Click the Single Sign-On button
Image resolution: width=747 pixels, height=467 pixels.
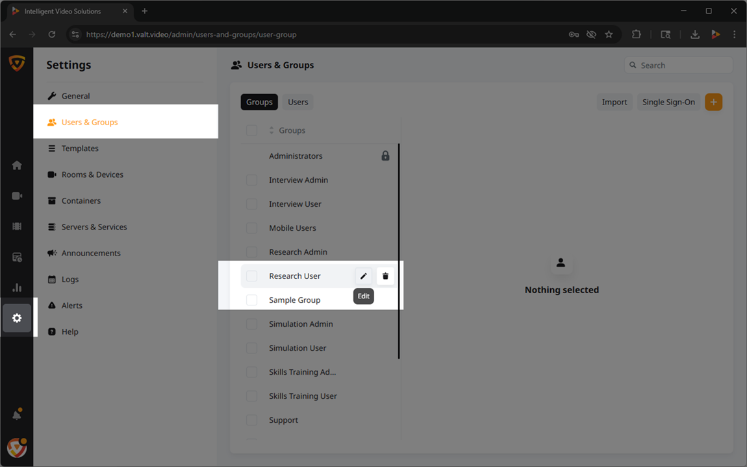668,102
